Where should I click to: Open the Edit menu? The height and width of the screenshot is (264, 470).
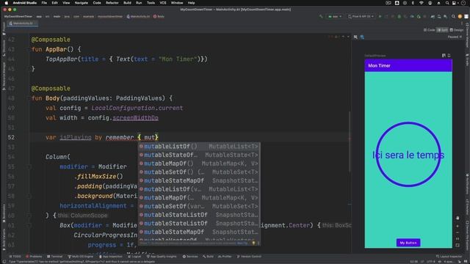point(54,3)
